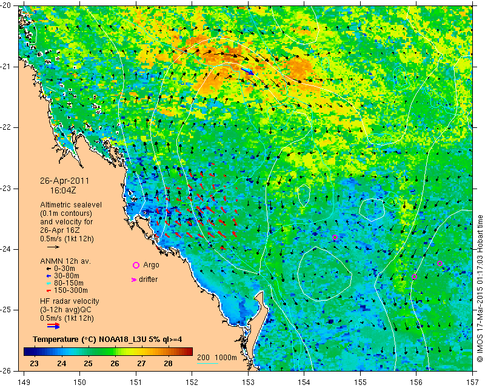Click the blue ANMN arrow near 153E, -21

[x=247, y=72]
